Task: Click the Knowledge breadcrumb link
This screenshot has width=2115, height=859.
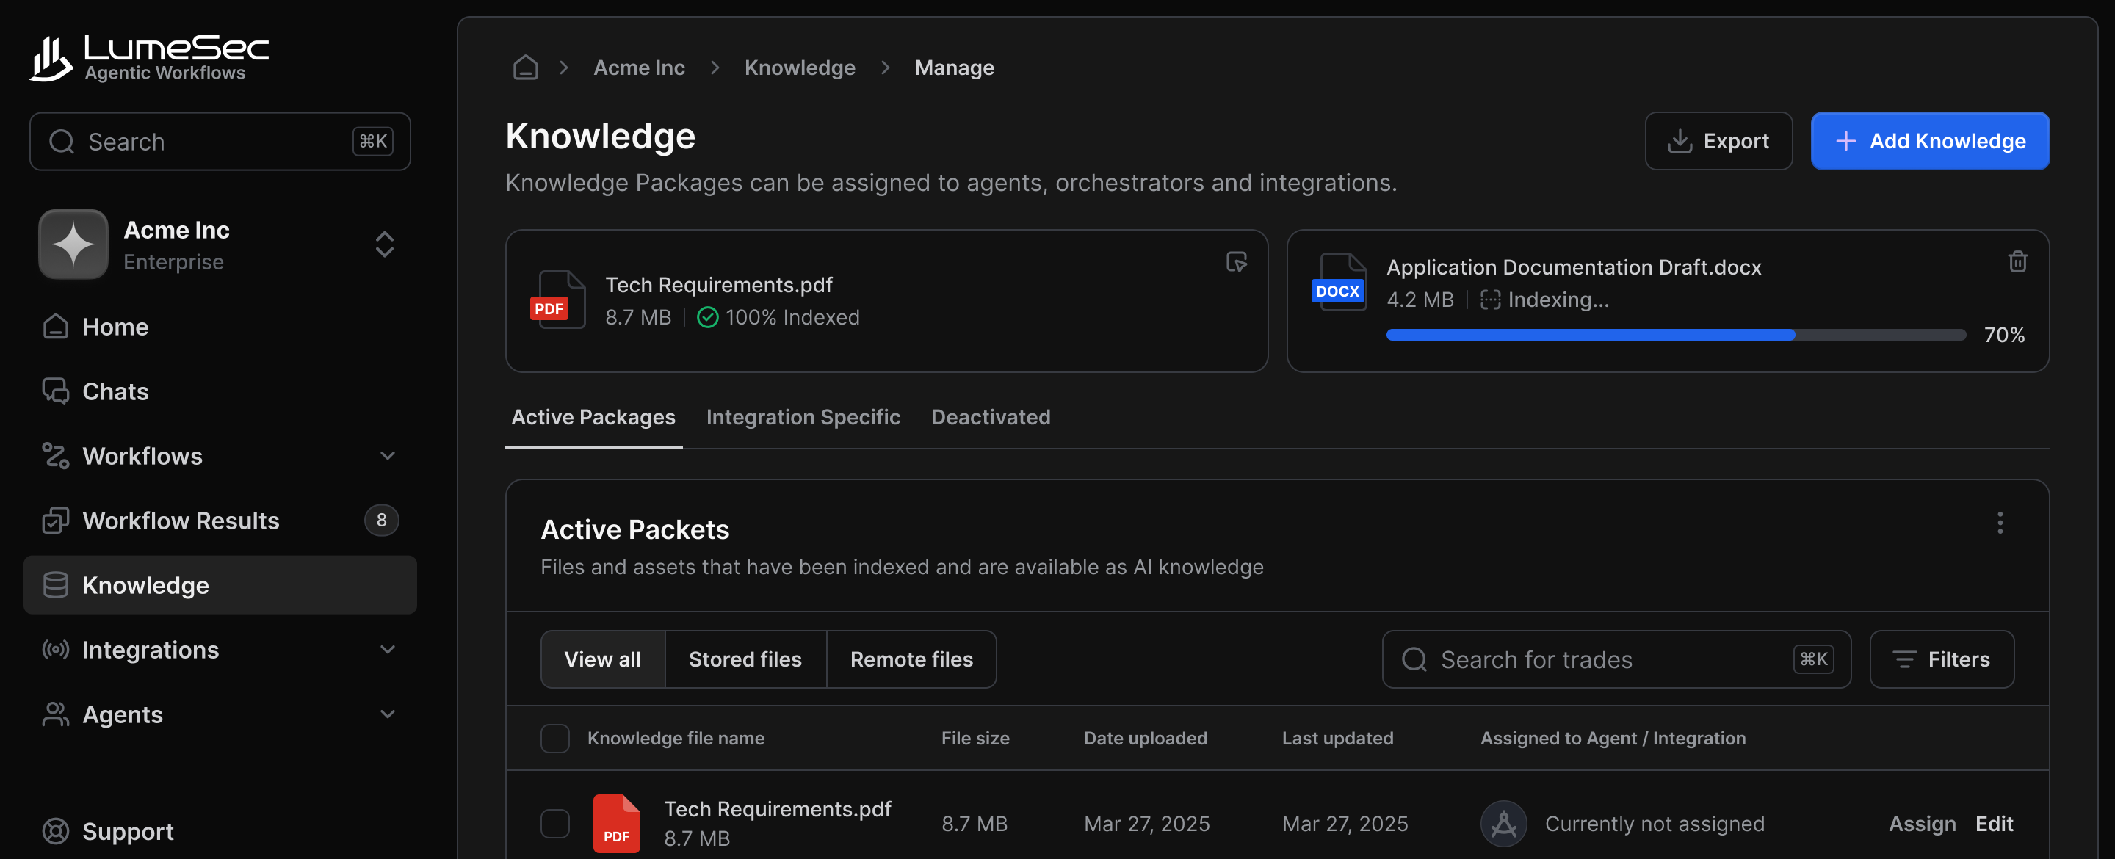Action: point(800,68)
